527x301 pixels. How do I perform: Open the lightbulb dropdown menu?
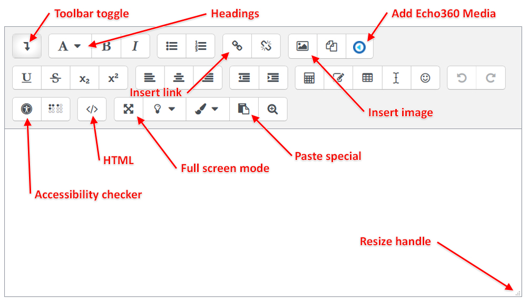point(164,109)
